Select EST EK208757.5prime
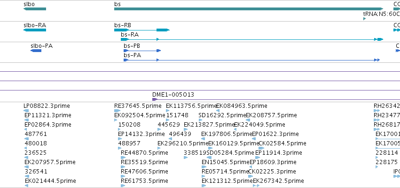The image size is (400, 188). [271, 115]
